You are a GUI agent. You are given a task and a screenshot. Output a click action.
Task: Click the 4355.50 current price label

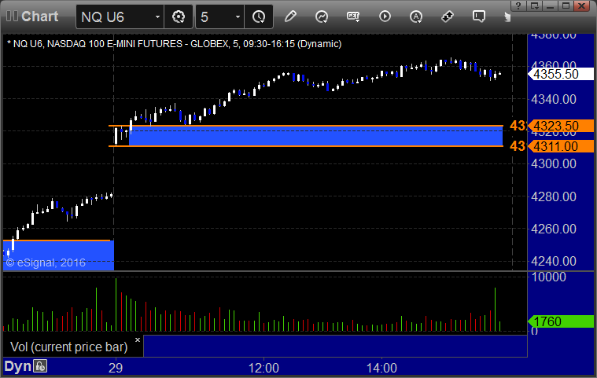click(x=561, y=74)
